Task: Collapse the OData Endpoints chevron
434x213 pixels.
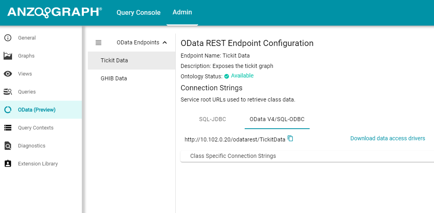Action: 165,42
